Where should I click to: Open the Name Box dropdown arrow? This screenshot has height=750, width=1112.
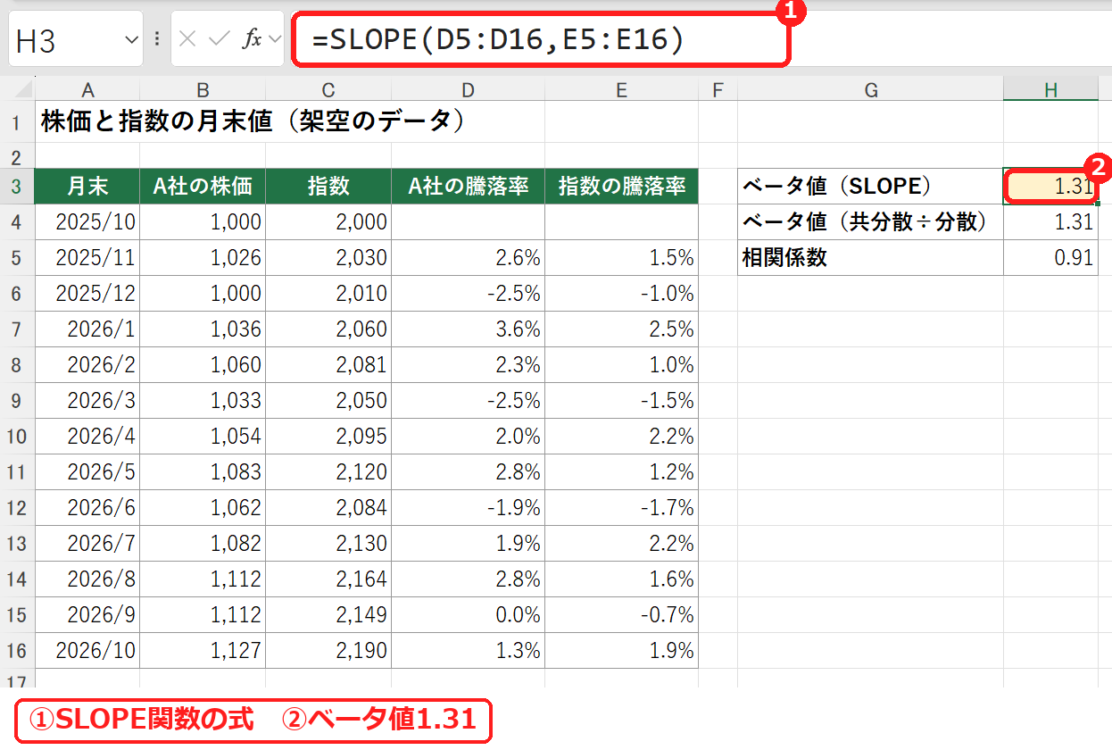tap(131, 40)
